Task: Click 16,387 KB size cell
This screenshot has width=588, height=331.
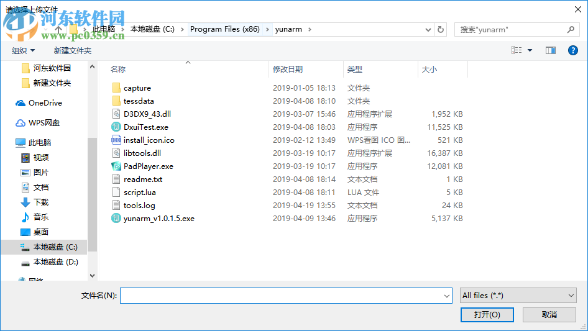Action: 445,153
